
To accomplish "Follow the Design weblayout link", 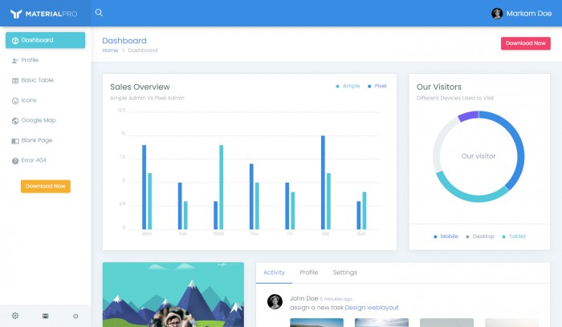I will point(371,307).
